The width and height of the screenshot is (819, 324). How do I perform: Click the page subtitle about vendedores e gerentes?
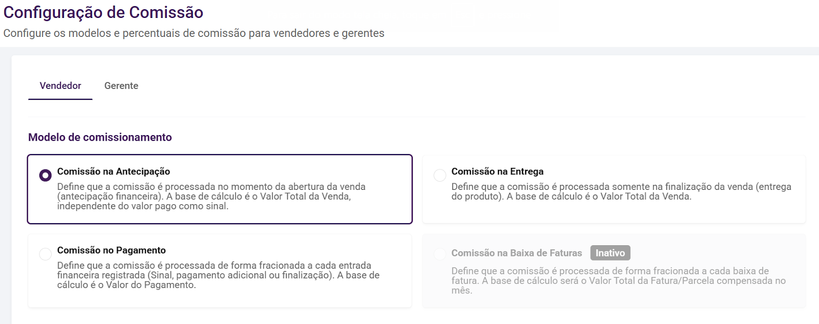click(x=193, y=33)
